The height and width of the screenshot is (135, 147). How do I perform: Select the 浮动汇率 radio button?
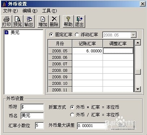(x=77, y=35)
